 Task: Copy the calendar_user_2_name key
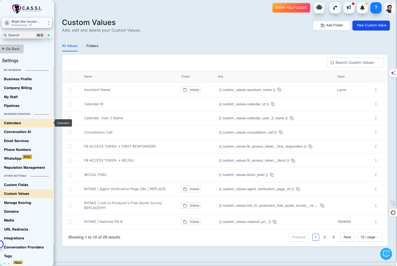[292, 118]
